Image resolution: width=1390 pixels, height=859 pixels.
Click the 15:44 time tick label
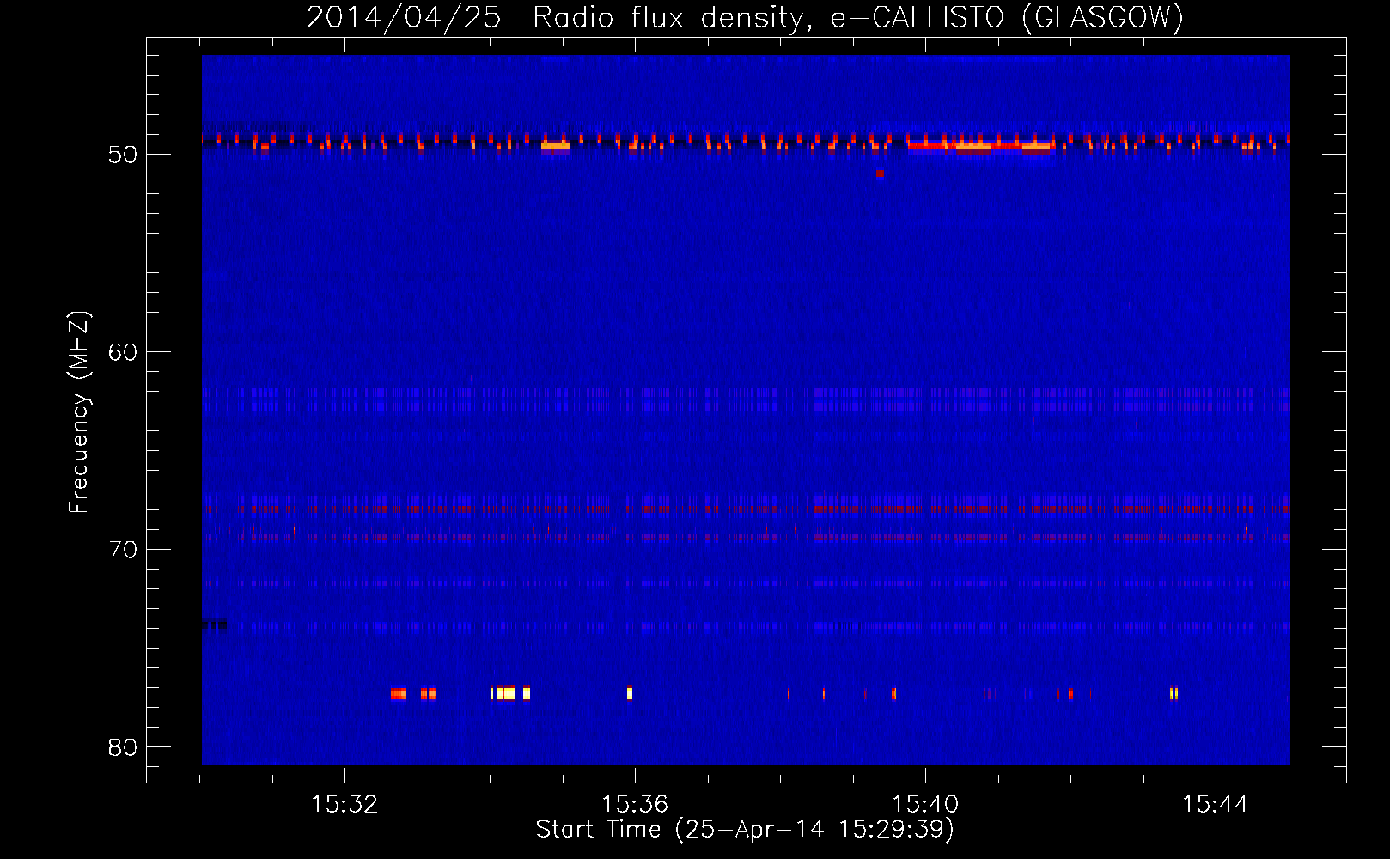[1216, 804]
